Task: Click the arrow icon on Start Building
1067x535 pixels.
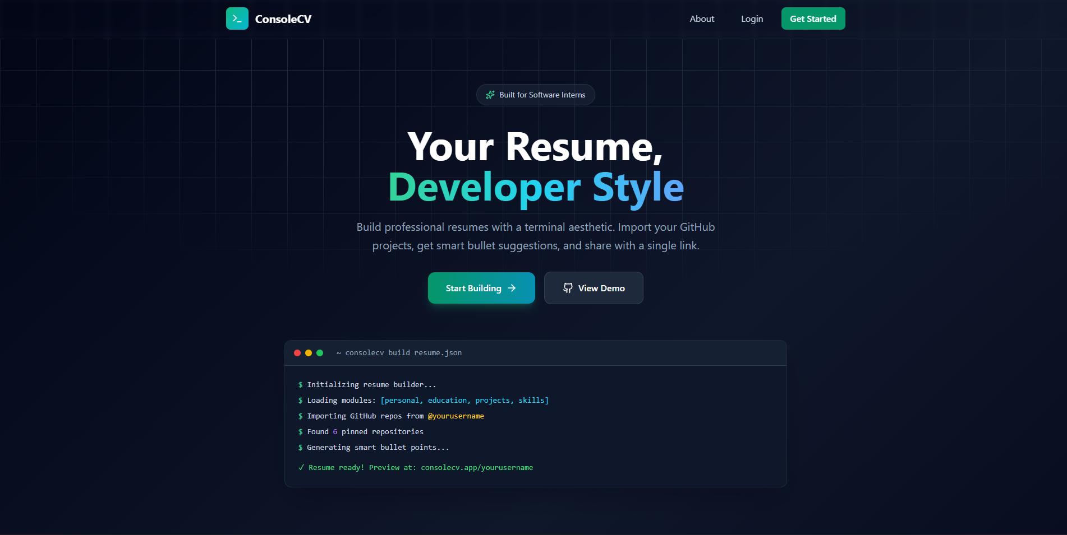Action: [x=512, y=288]
